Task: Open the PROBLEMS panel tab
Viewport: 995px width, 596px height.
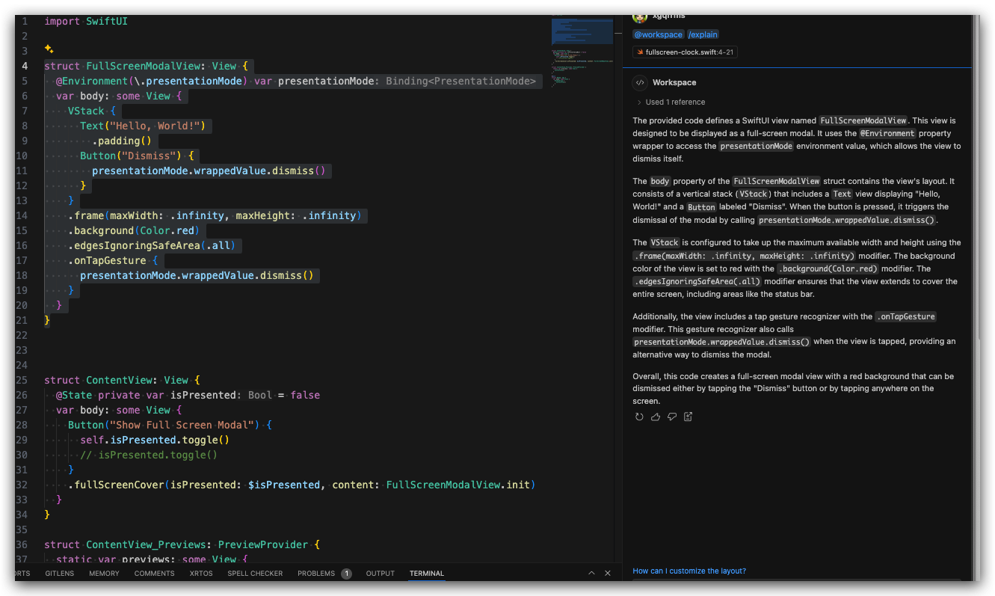Action: [x=316, y=574]
